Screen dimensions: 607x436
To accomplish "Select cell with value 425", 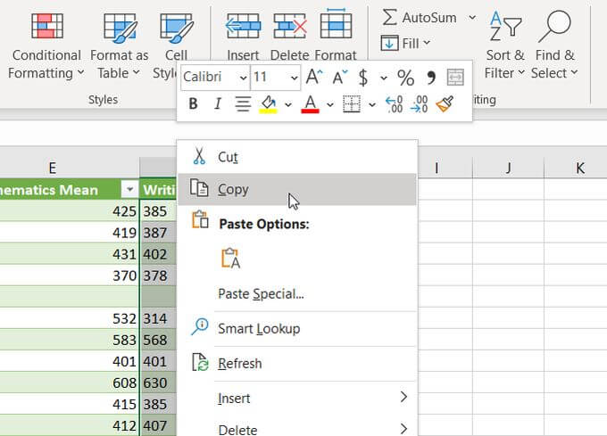I will coord(70,211).
